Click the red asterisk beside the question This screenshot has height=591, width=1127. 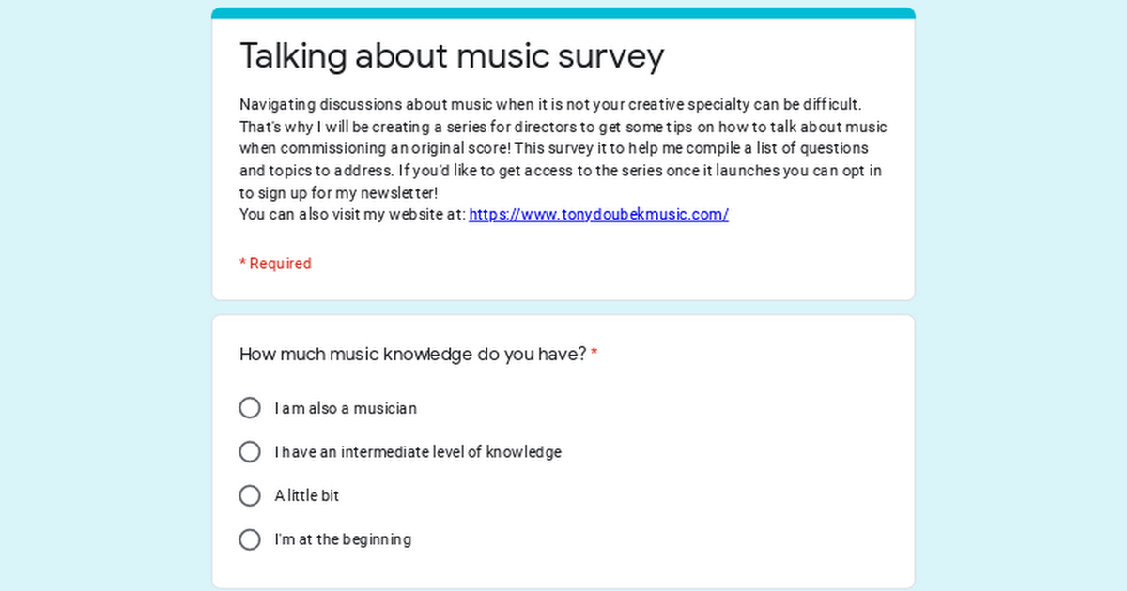[594, 354]
